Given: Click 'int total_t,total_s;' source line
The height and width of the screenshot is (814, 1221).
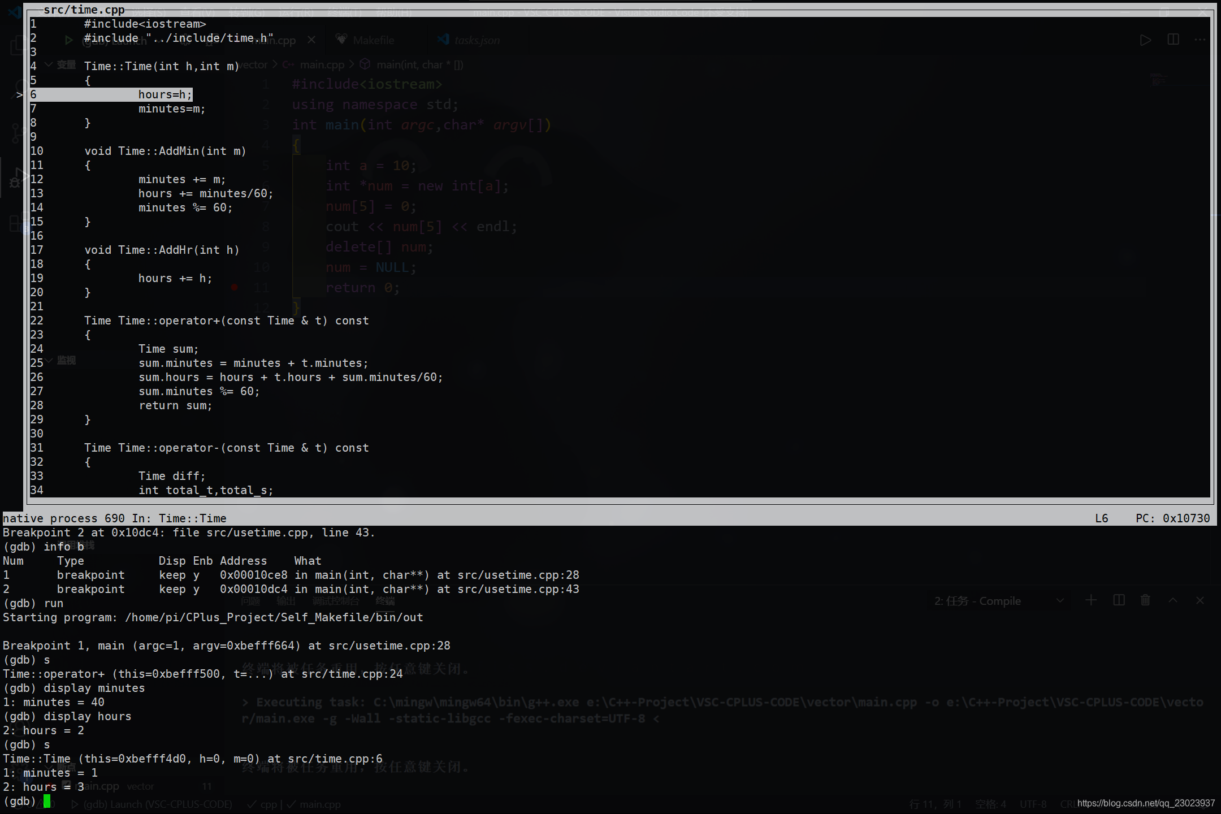Looking at the screenshot, I should click(206, 490).
